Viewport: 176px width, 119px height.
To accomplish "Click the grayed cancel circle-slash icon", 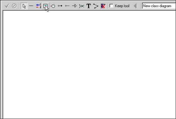I will (x=14, y=6).
